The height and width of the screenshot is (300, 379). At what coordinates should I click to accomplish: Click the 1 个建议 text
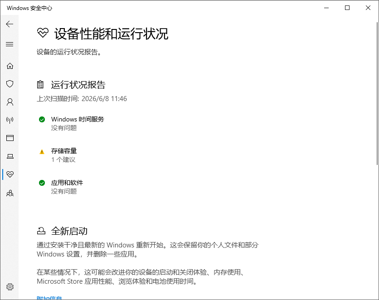[63, 160]
